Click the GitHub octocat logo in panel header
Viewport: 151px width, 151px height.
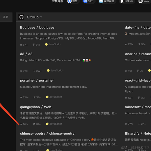point(21,17)
